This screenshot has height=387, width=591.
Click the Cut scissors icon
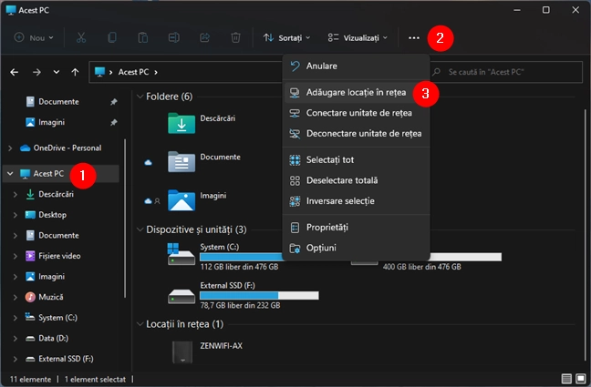[x=81, y=37]
